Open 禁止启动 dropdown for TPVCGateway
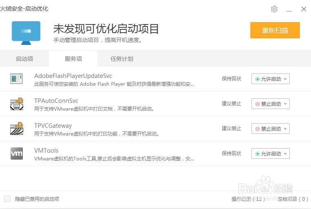Screen dimensions: 311x209 pyautogui.click(x=271, y=129)
